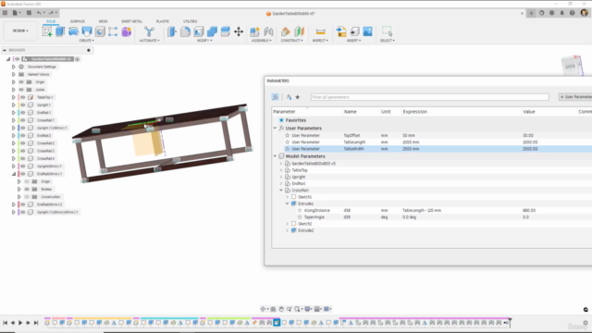Toggle visibility eye of Upright:1

22,105
